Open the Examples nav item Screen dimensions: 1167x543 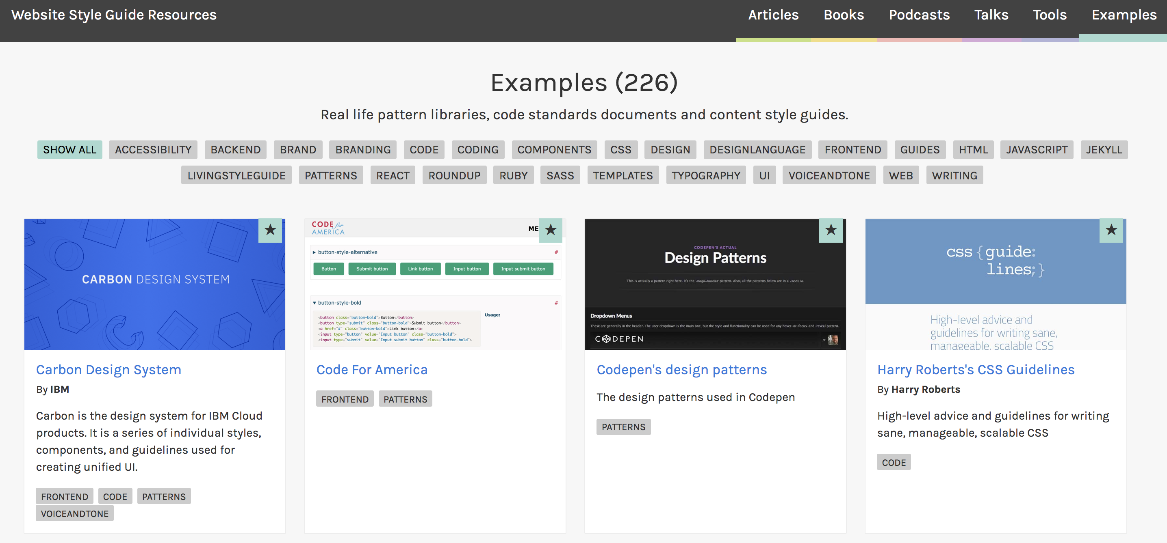tap(1124, 15)
